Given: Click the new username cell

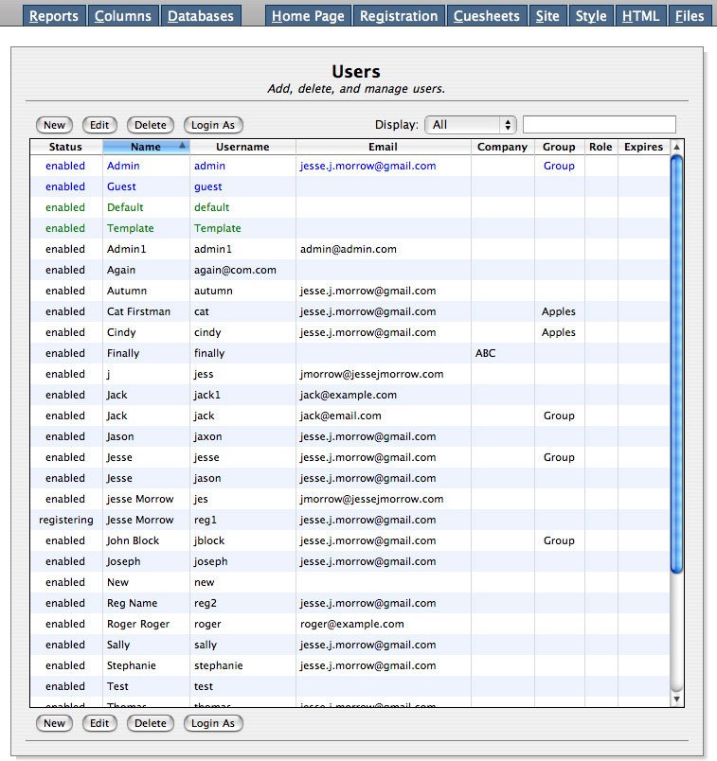Looking at the screenshot, I should click(204, 582).
